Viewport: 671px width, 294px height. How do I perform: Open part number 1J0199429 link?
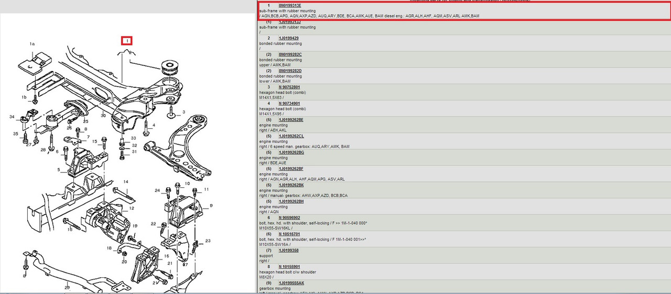tap(289, 38)
